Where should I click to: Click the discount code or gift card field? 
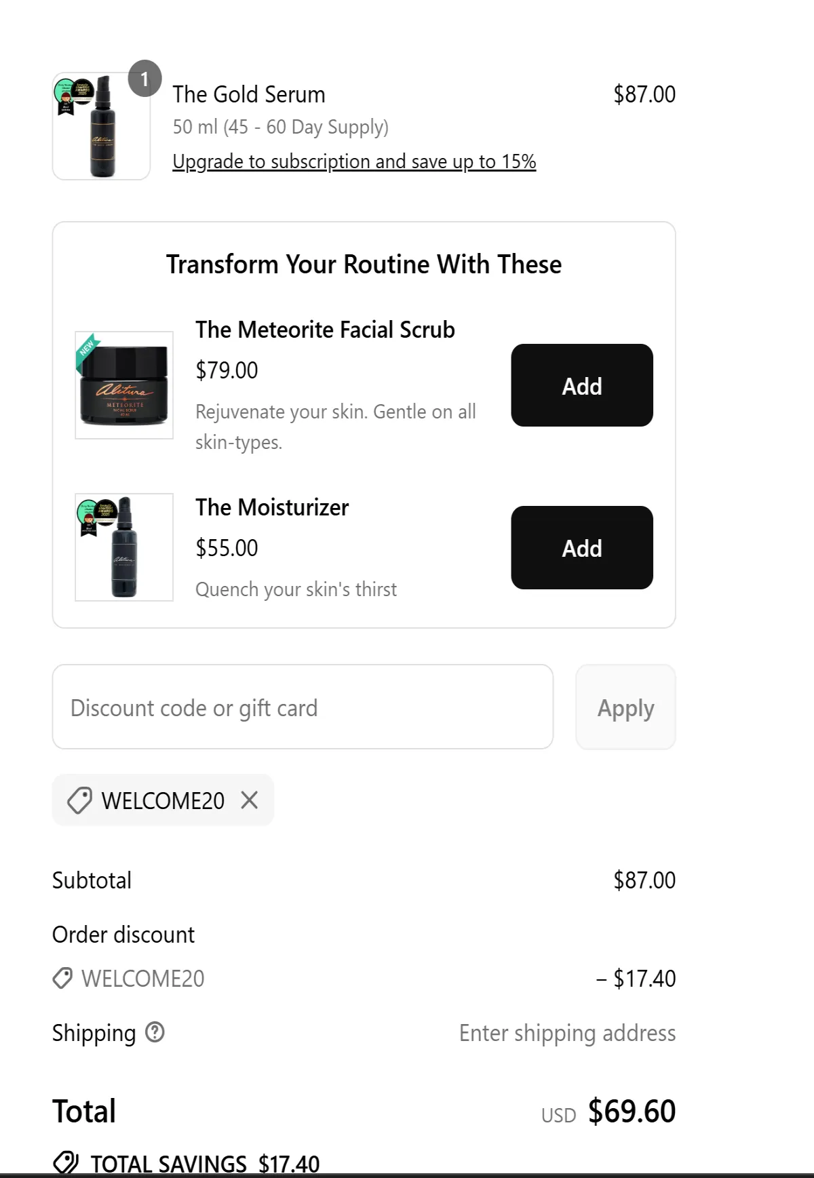click(x=303, y=707)
